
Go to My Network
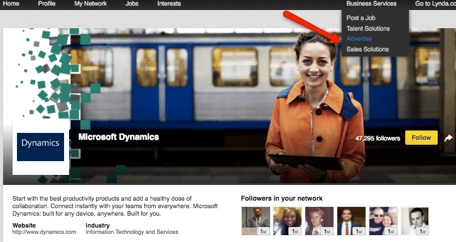pyautogui.click(x=90, y=4)
